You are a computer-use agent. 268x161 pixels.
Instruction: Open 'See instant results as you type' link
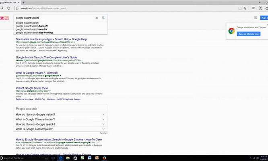coord(51,39)
